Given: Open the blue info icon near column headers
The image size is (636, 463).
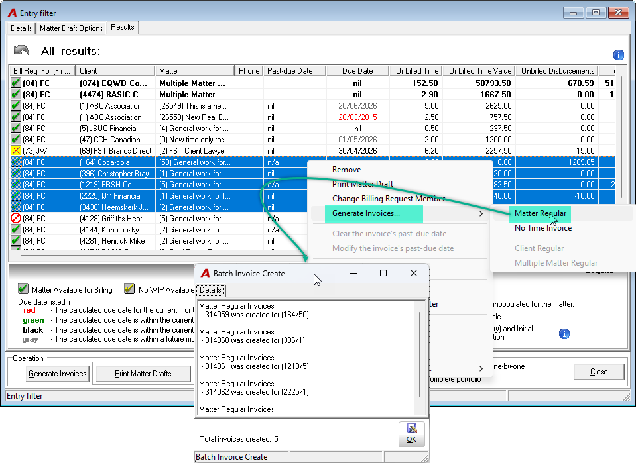Looking at the screenshot, I should (618, 55).
